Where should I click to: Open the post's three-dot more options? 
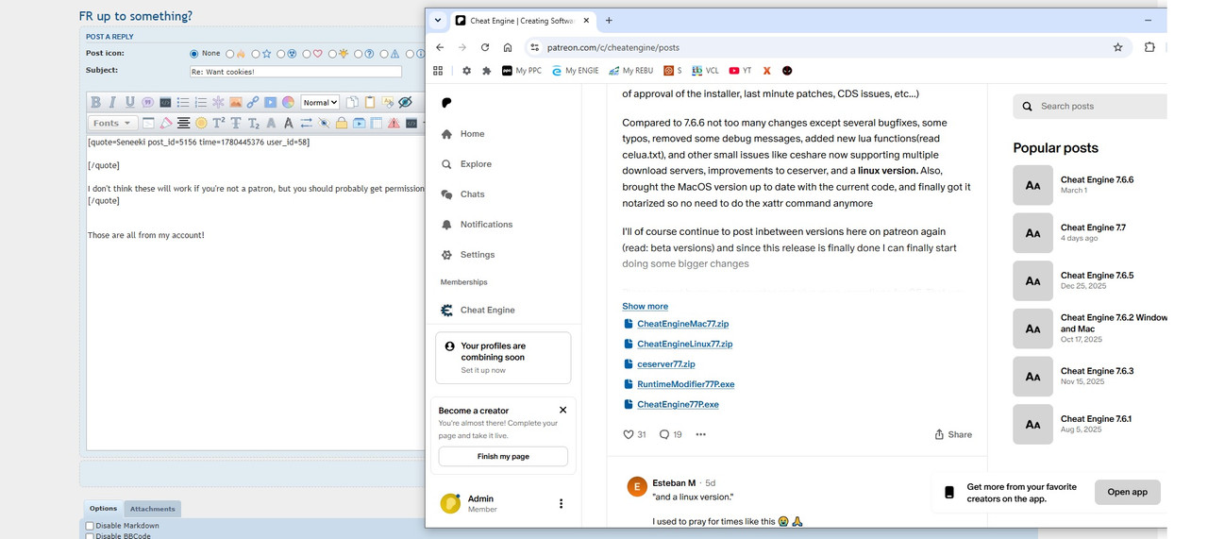[x=700, y=434]
